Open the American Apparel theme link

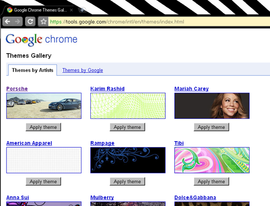click(29, 143)
